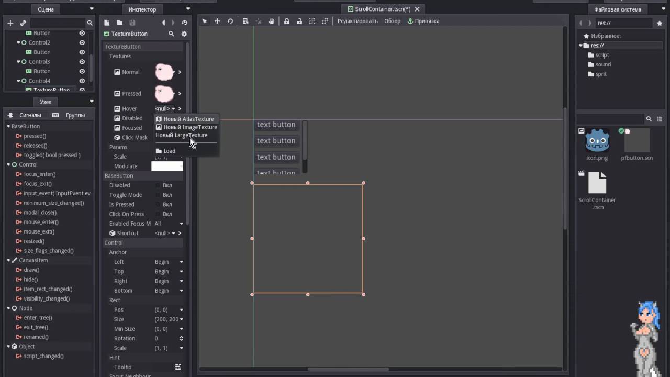Switch to the Сигналы tab
The height and width of the screenshot is (377, 670).
tap(26, 115)
